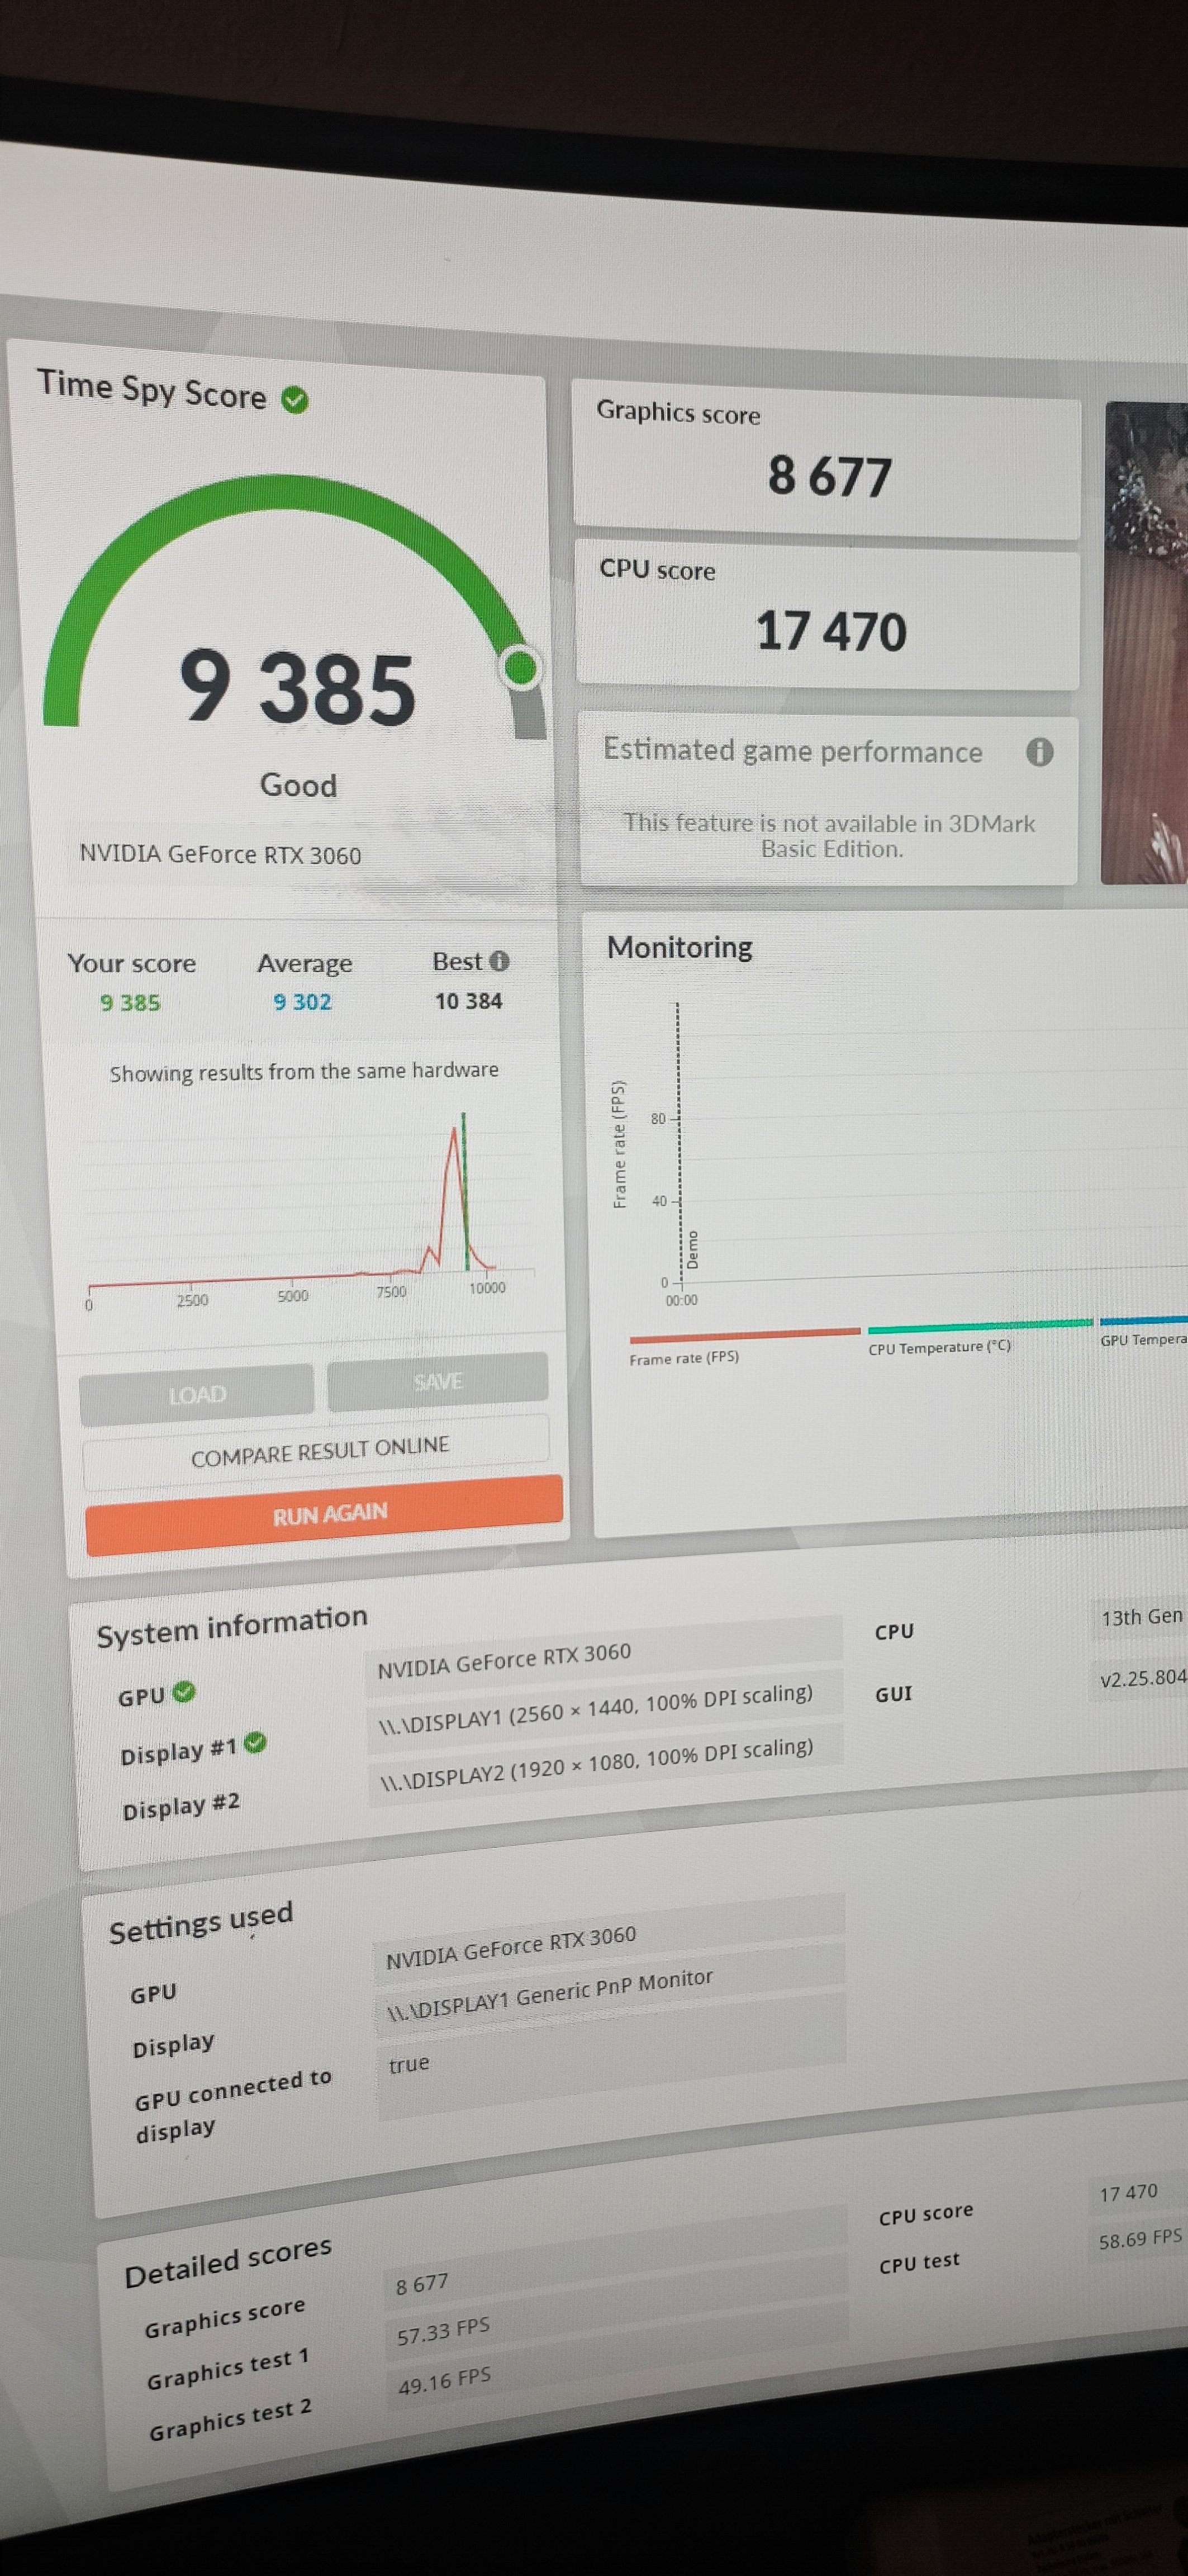Toggle the GPU Temperature legend line
The height and width of the screenshot is (2576, 1188).
pyautogui.click(x=1143, y=1321)
